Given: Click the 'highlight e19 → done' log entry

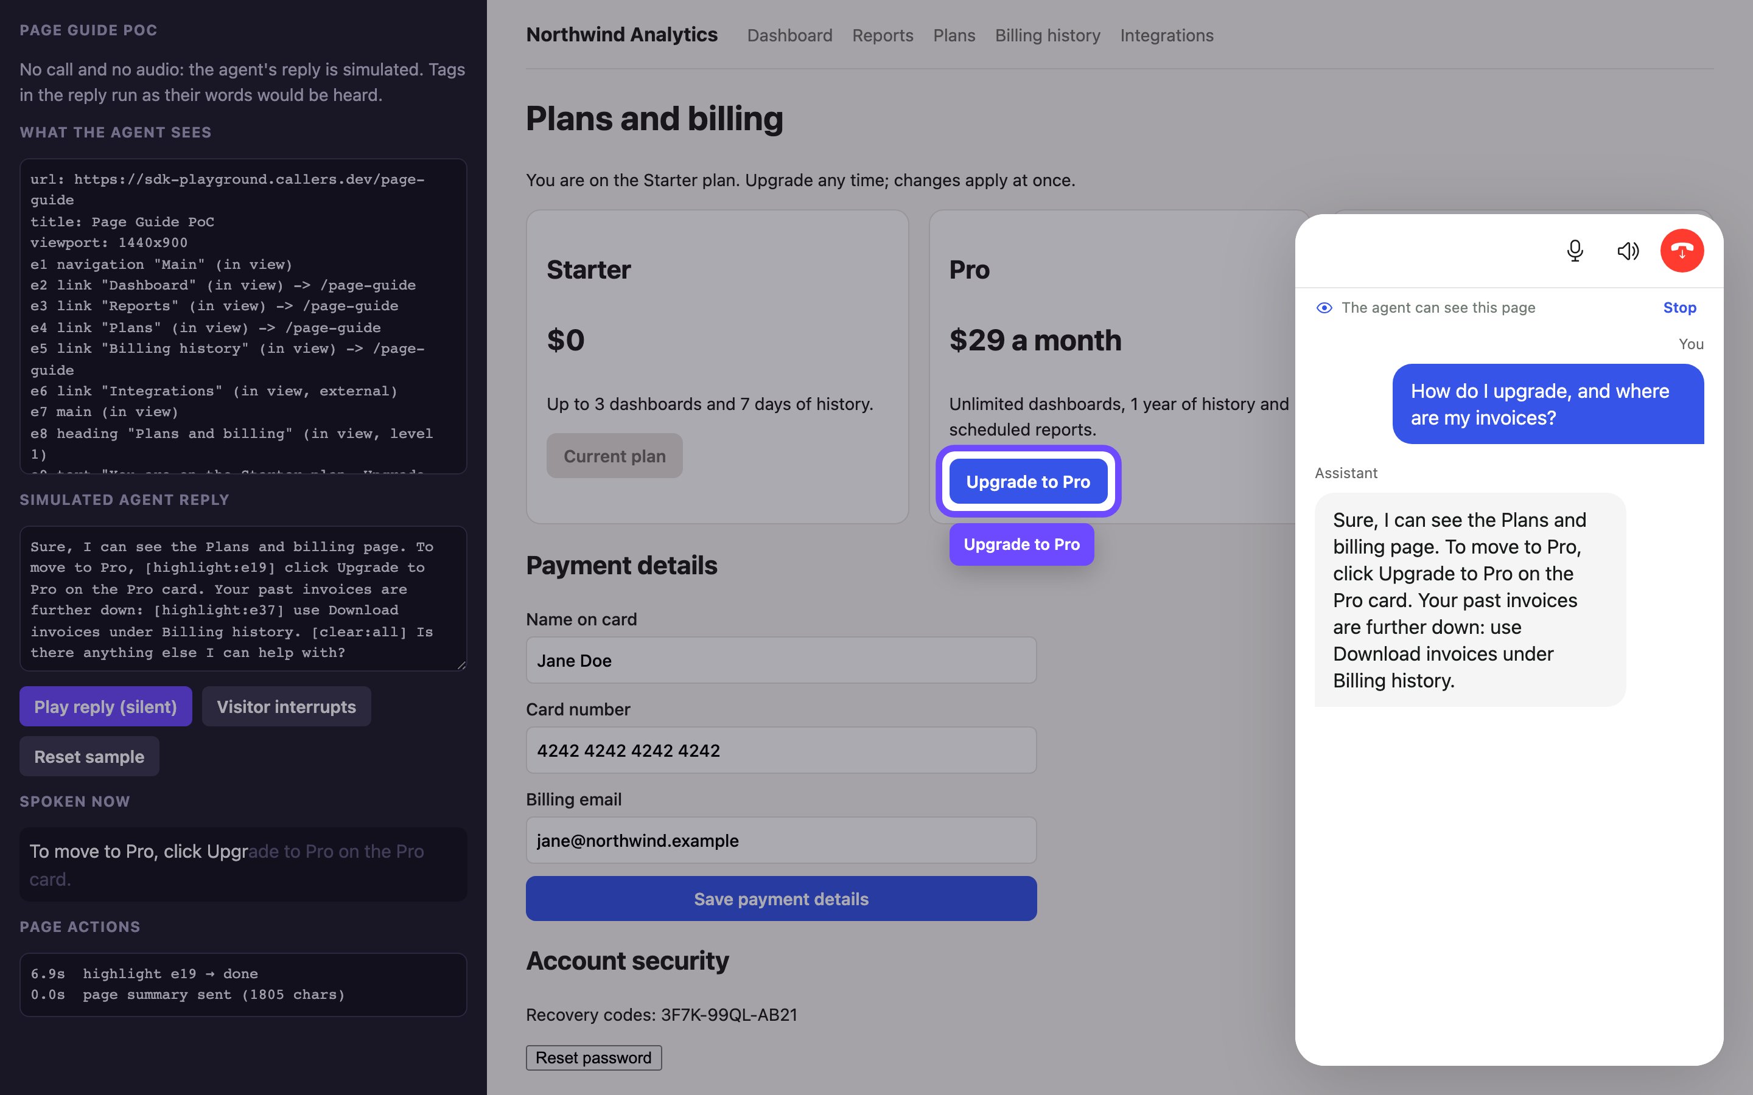Looking at the screenshot, I should (x=144, y=973).
